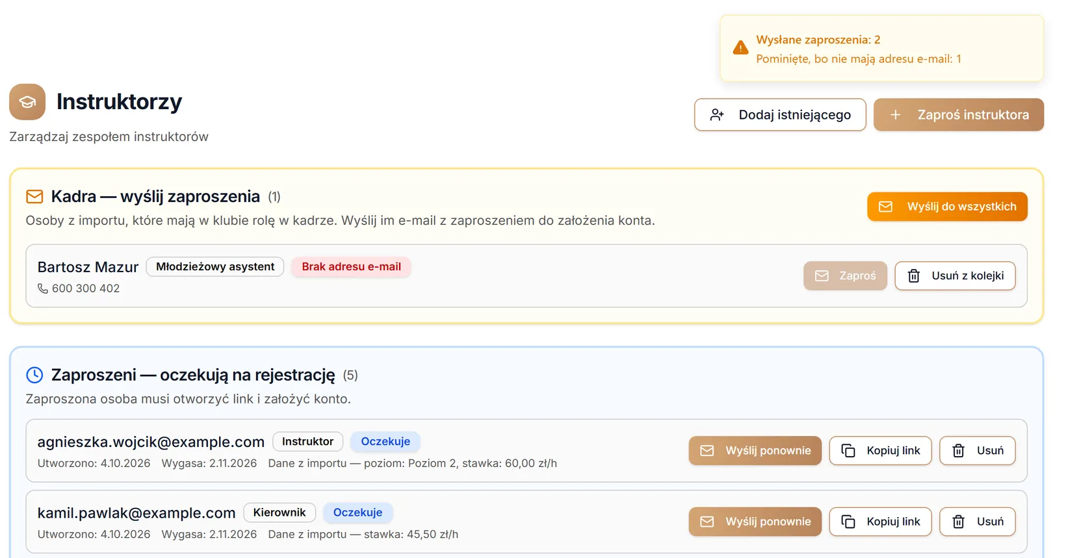Click the Instruktor role badge
The width and height of the screenshot is (1066, 558).
pyautogui.click(x=307, y=442)
